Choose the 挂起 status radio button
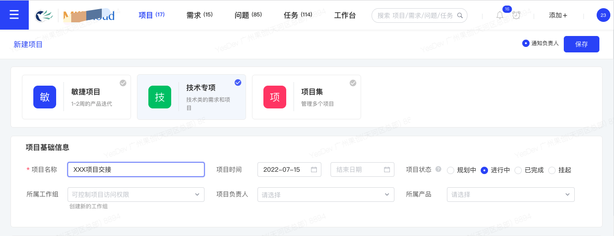Image resolution: width=614 pixels, height=236 pixels. pyautogui.click(x=552, y=170)
